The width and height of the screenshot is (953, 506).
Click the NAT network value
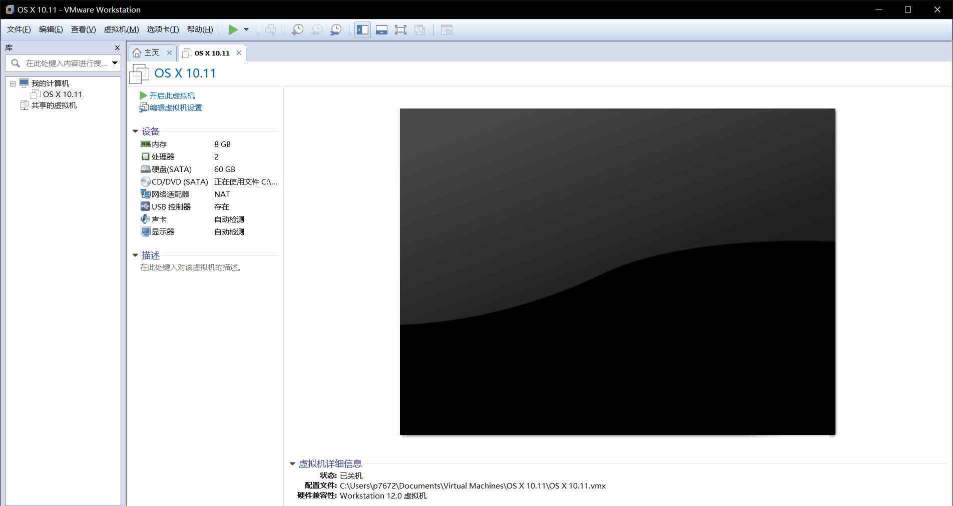click(x=222, y=194)
